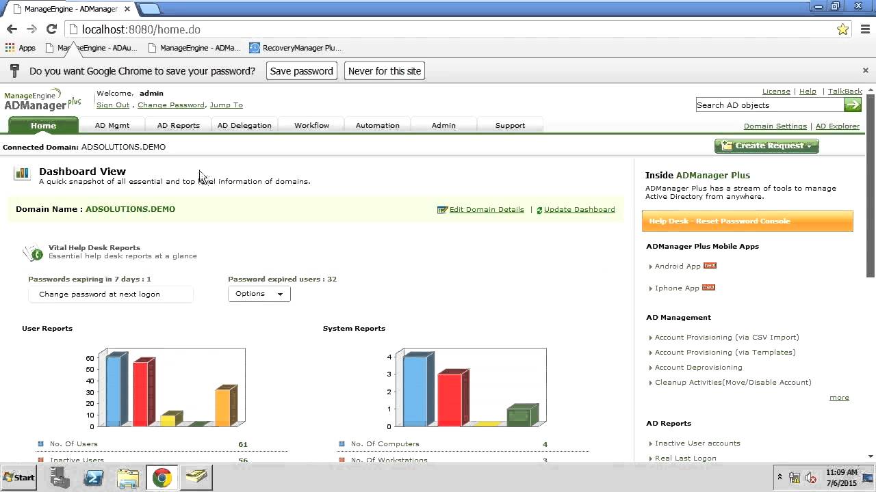Click Never for this site
Viewport: 876px width, 492px height.
pos(385,71)
